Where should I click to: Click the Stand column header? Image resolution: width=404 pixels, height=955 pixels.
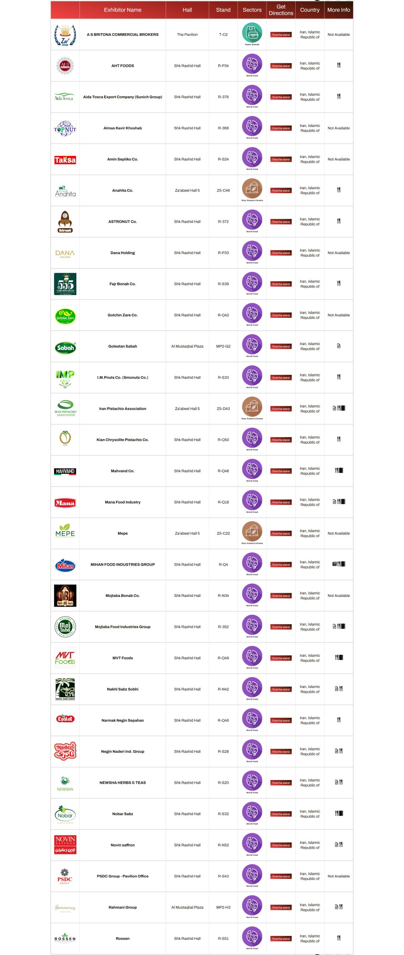click(223, 10)
